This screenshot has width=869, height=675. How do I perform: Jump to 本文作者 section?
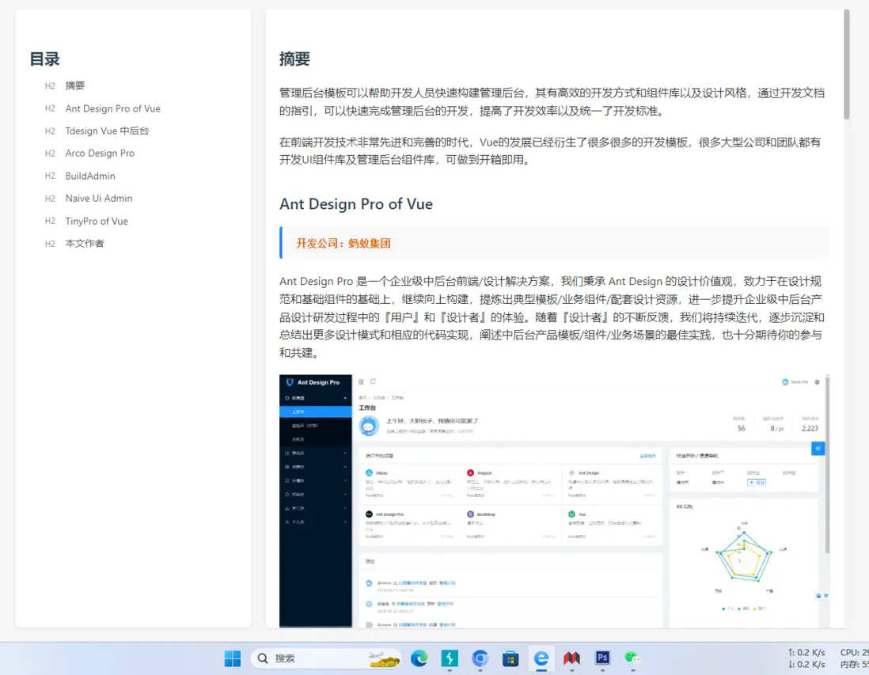tap(84, 243)
